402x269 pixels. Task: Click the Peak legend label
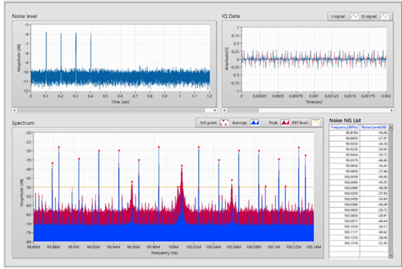point(273,123)
